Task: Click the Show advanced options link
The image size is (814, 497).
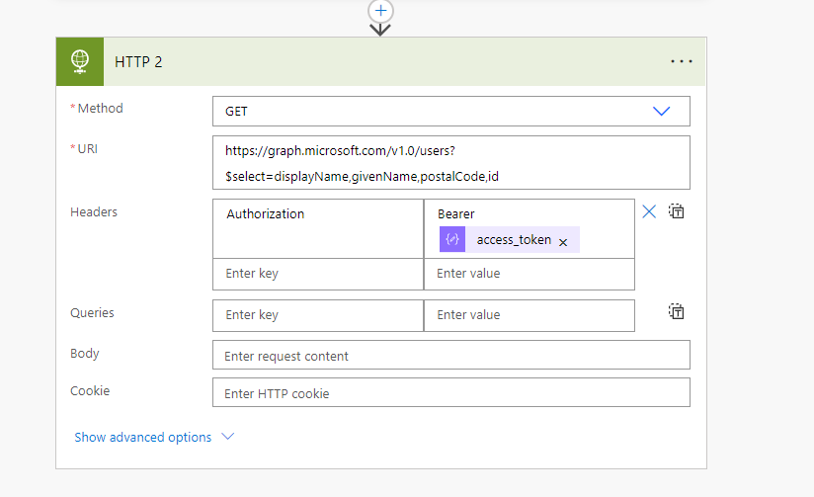Action: tap(143, 437)
